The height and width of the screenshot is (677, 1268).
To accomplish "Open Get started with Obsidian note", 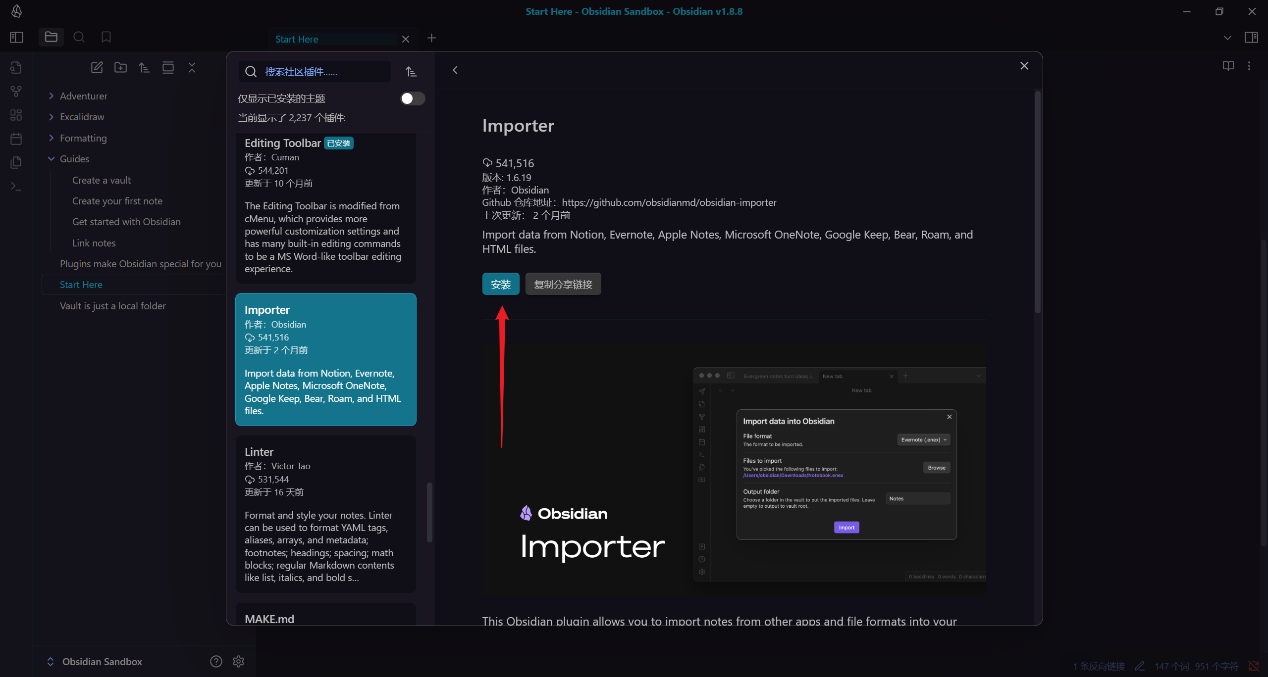I will (x=126, y=222).
